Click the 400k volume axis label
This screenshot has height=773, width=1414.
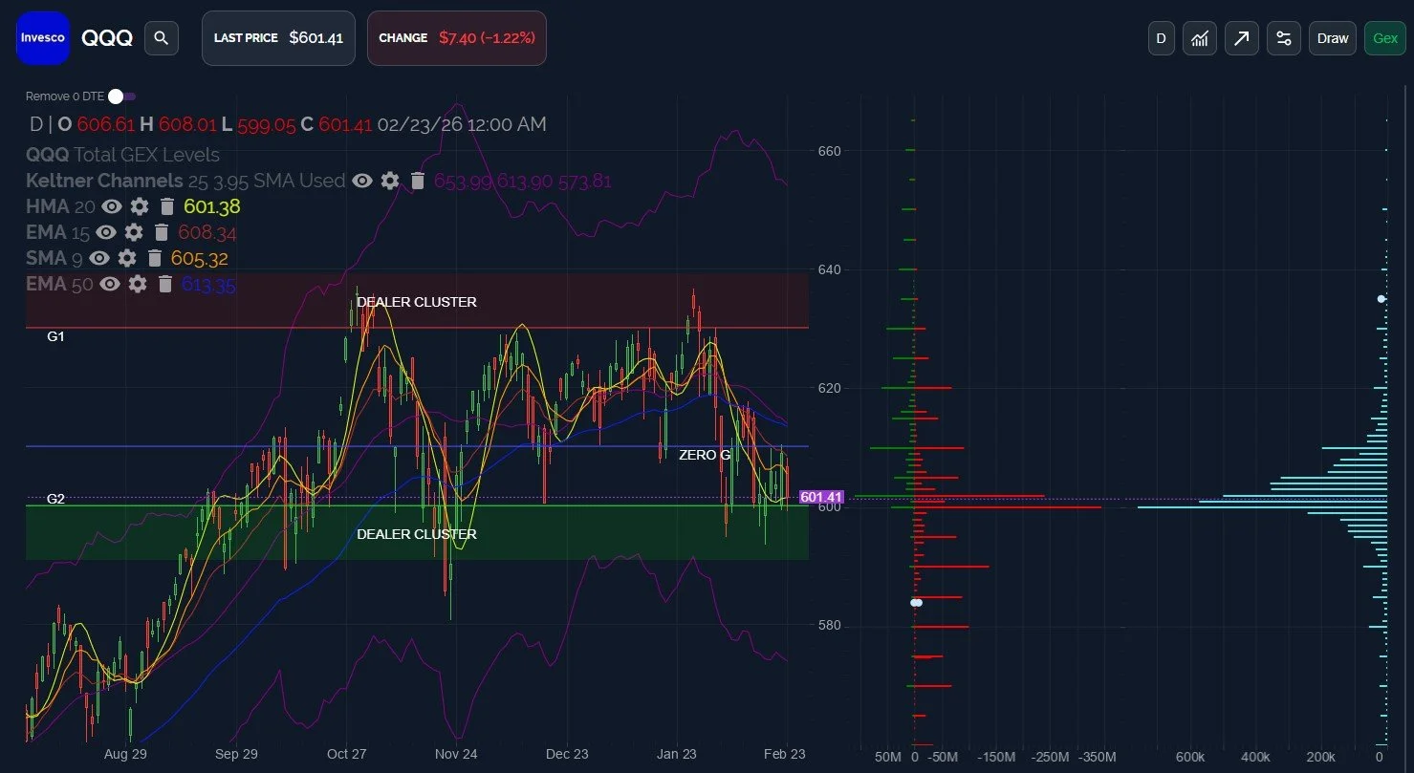[x=1255, y=757]
